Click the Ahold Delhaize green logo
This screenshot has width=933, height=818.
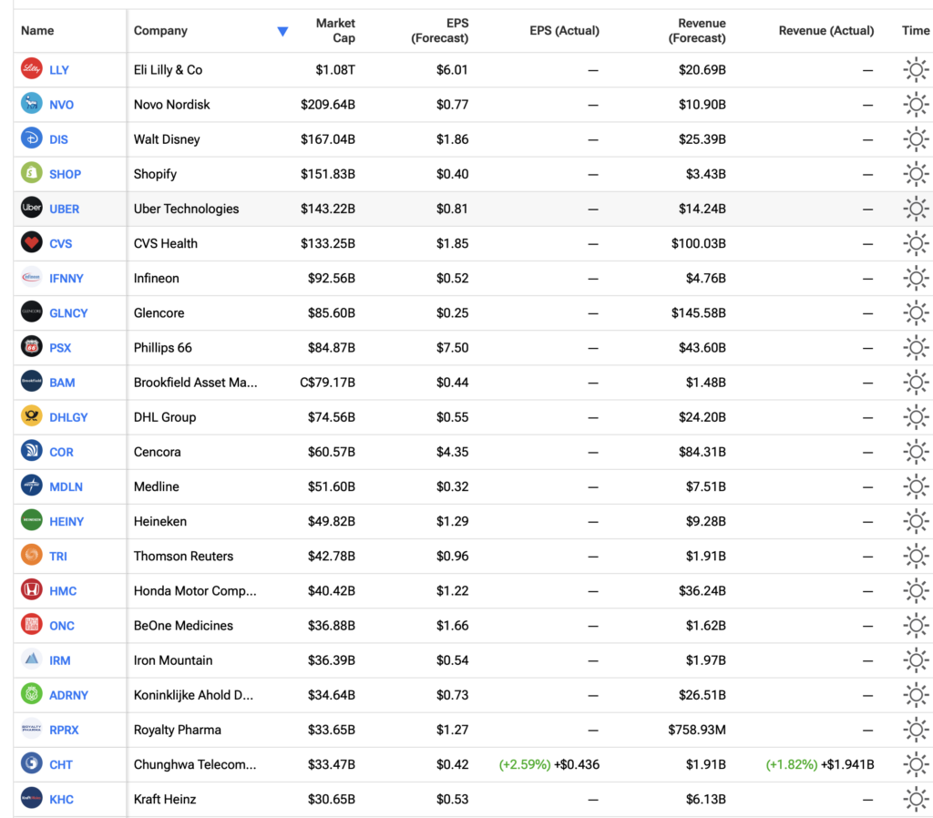[32, 694]
